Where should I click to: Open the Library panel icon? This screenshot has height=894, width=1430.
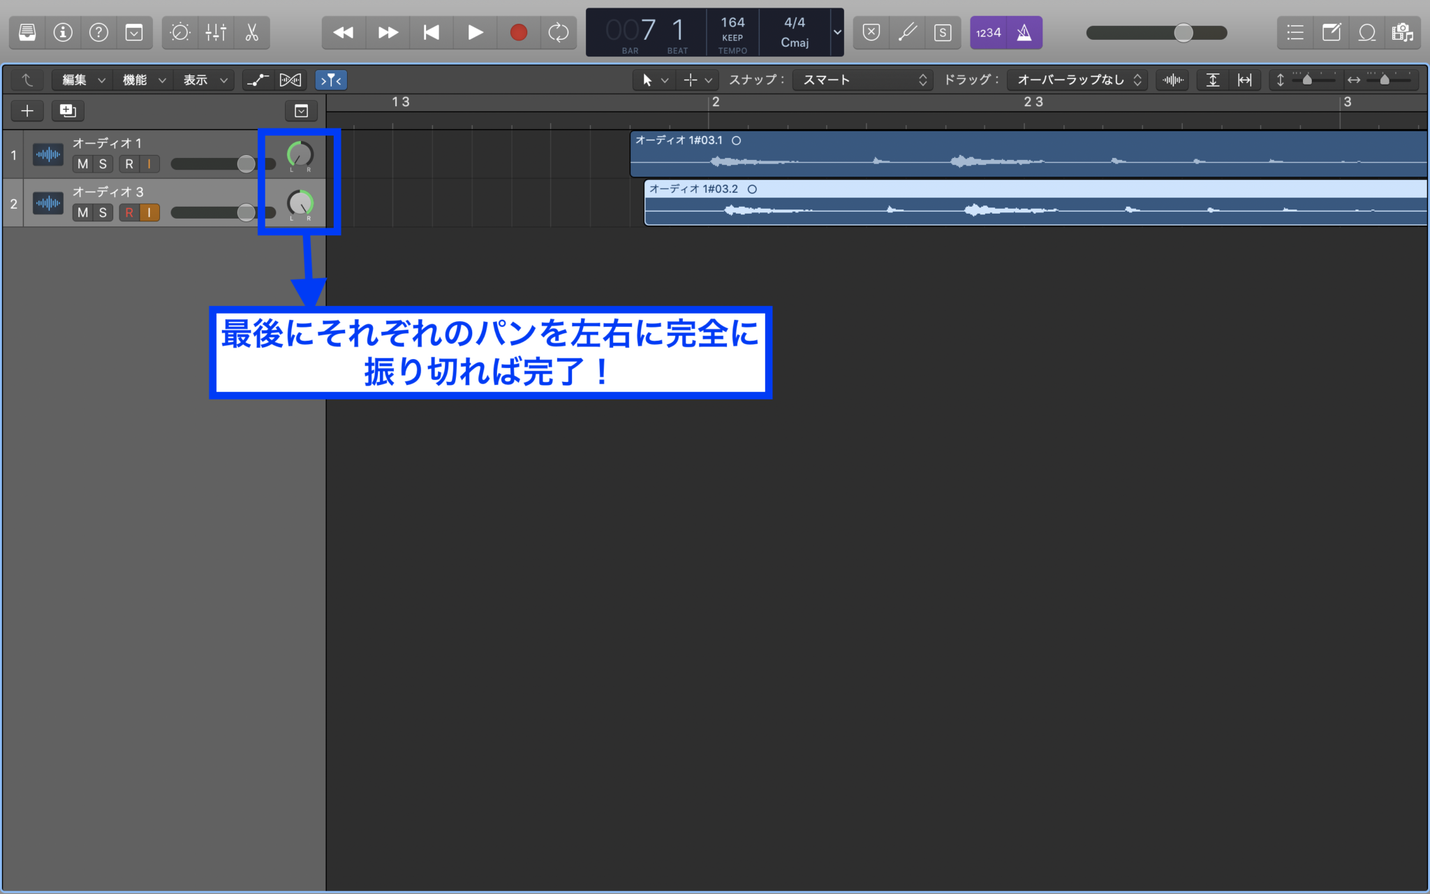27,32
